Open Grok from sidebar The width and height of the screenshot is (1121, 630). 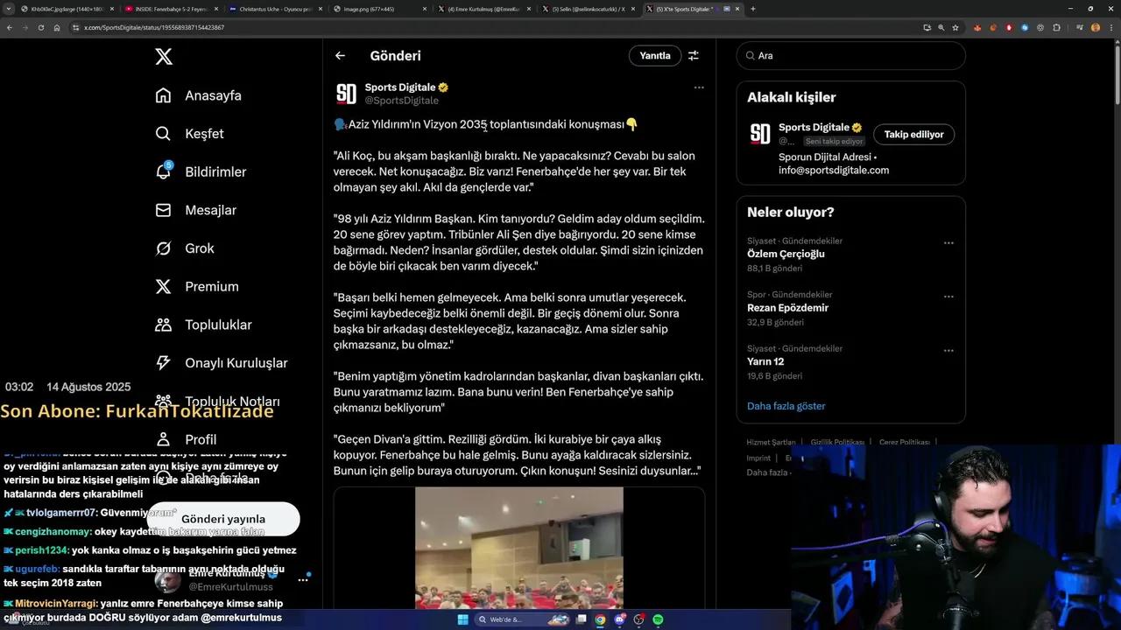[x=185, y=248]
